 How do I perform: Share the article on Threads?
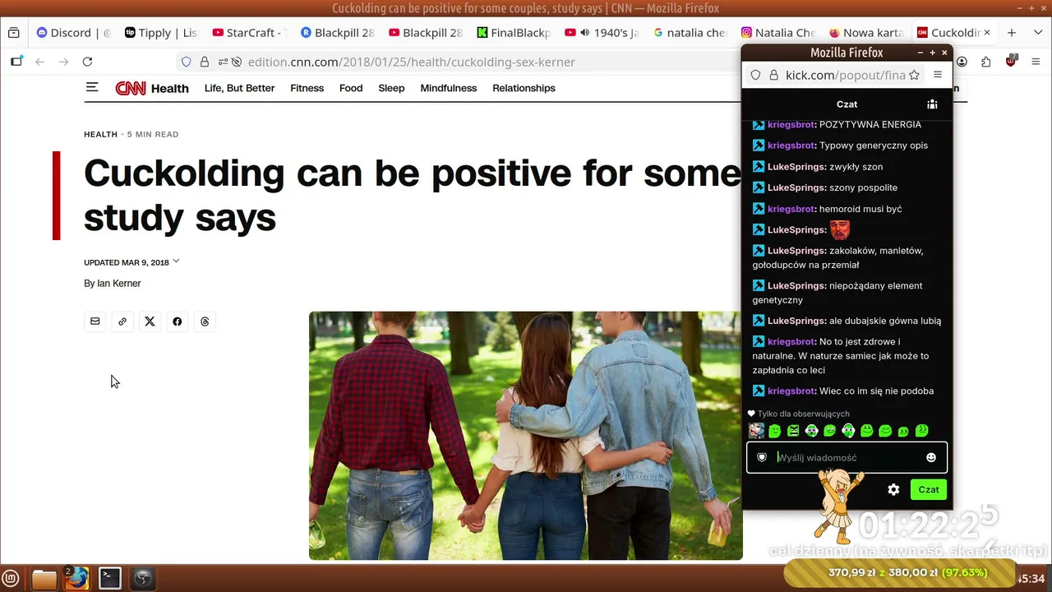(x=205, y=321)
